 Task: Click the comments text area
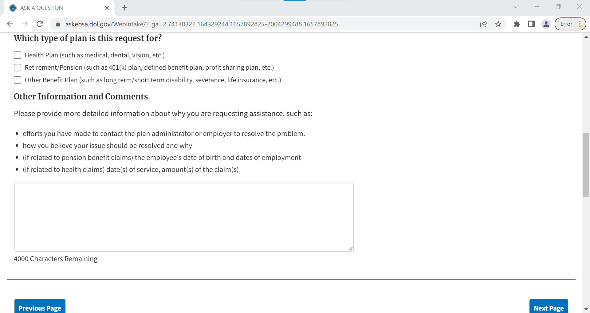coord(184,217)
